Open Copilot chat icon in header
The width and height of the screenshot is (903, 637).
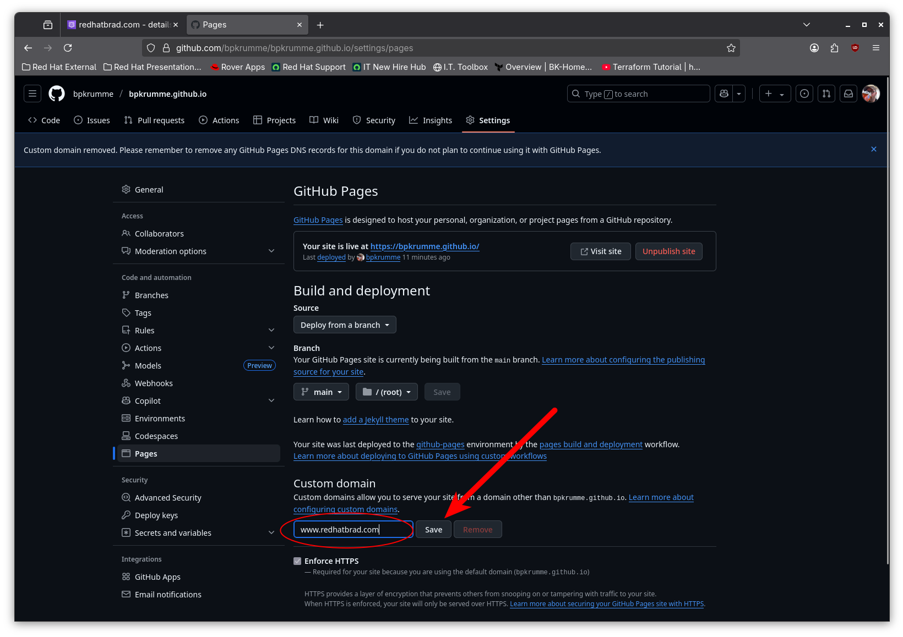(724, 94)
